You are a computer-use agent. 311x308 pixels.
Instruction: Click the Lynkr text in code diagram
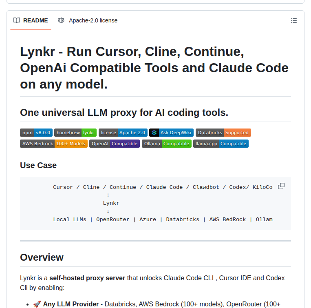click(111, 203)
